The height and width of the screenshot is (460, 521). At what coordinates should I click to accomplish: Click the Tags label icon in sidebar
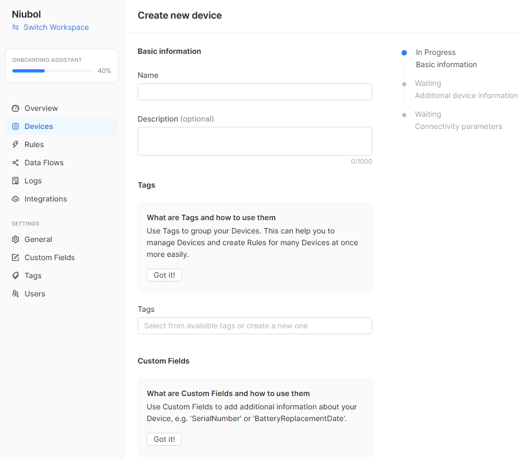coord(15,276)
